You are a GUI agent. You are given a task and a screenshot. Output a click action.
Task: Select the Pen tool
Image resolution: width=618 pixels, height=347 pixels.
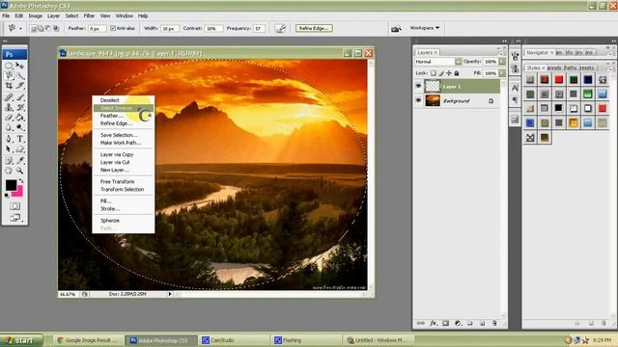(9, 139)
